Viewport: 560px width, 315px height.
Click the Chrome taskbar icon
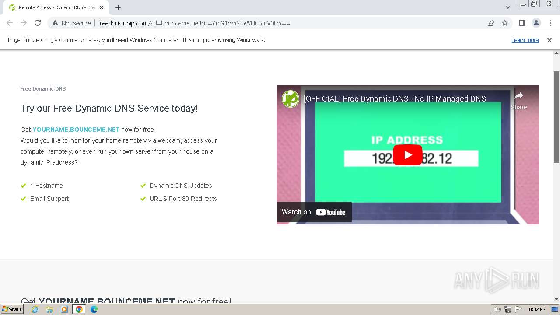click(x=79, y=309)
